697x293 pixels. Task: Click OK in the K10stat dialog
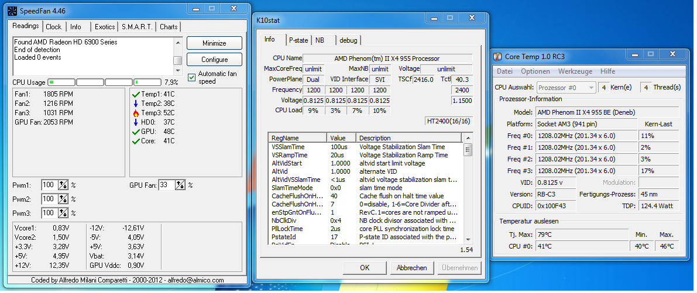(x=365, y=268)
